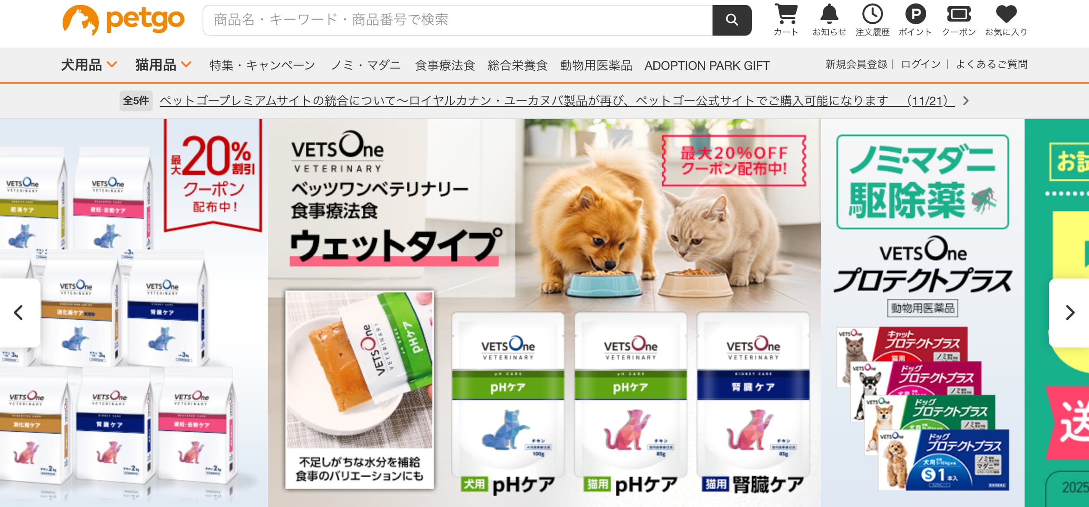Open the ポイント P icon
Screen dimensions: 1089x507
point(915,20)
